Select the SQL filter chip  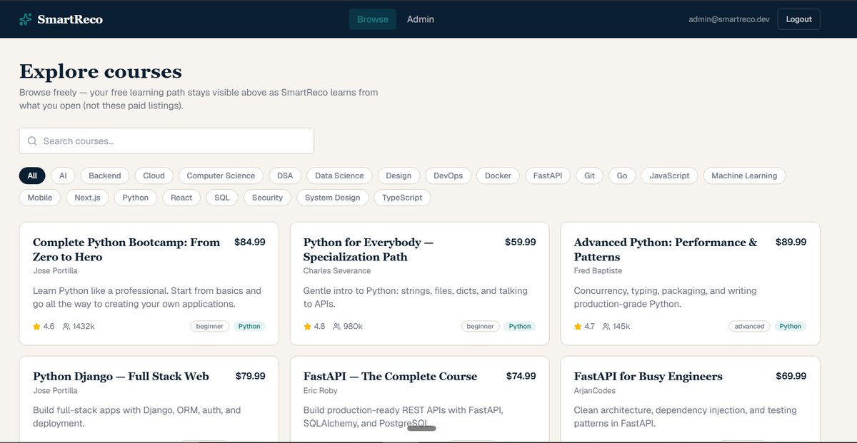coord(222,198)
